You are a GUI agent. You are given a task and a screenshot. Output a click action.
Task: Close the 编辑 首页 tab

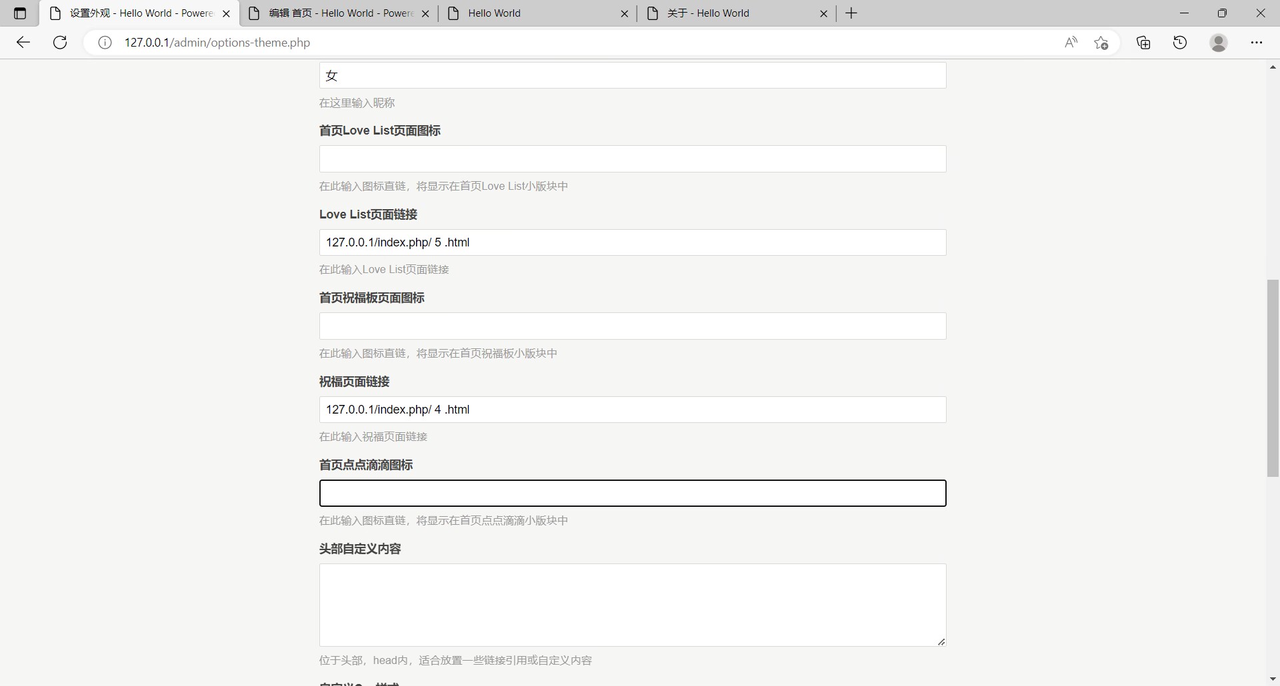click(425, 13)
